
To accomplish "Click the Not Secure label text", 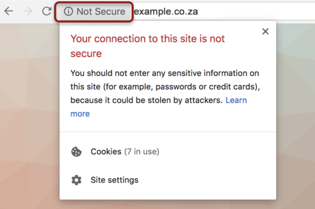I will click(101, 11).
